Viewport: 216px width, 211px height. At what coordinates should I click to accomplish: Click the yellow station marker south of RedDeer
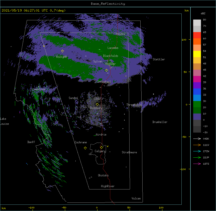tap(106, 70)
